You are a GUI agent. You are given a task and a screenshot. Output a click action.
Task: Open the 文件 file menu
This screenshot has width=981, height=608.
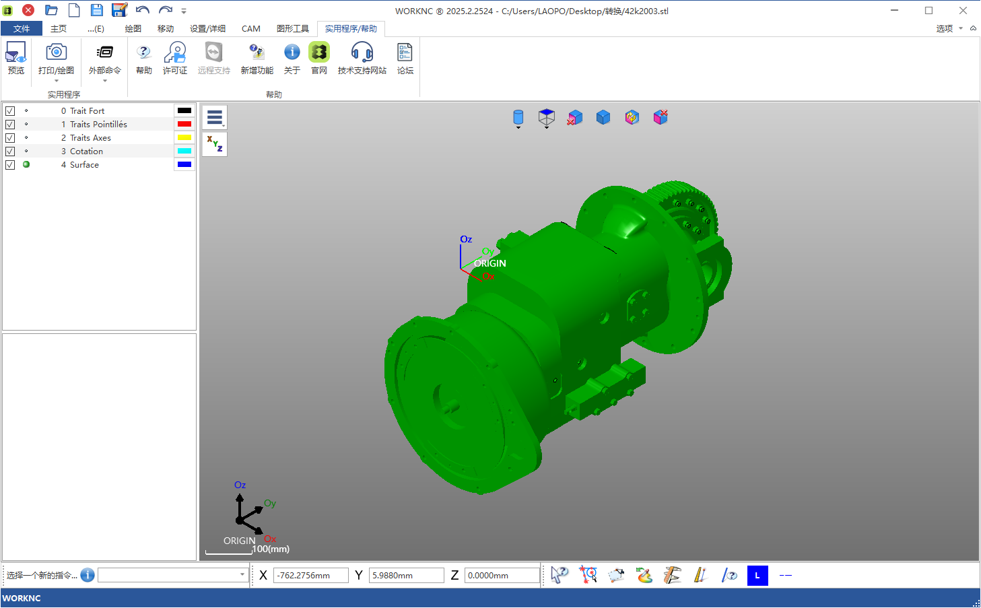pyautogui.click(x=22, y=28)
